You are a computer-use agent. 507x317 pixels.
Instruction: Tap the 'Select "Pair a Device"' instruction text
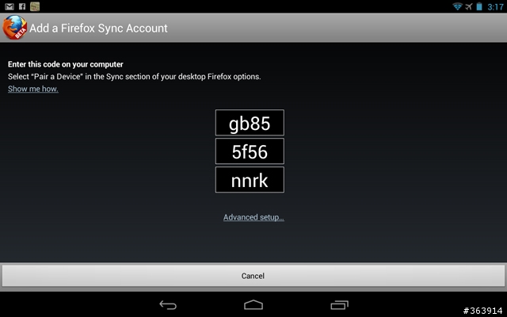coord(134,77)
